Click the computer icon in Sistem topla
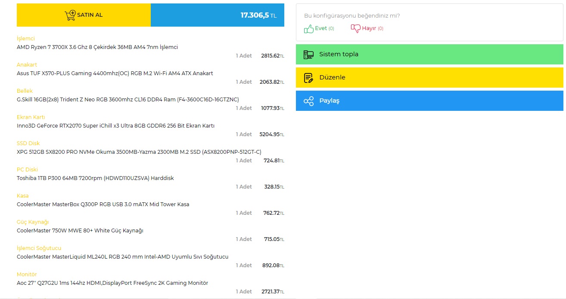Image resolution: width=566 pixels, height=299 pixels. click(308, 55)
